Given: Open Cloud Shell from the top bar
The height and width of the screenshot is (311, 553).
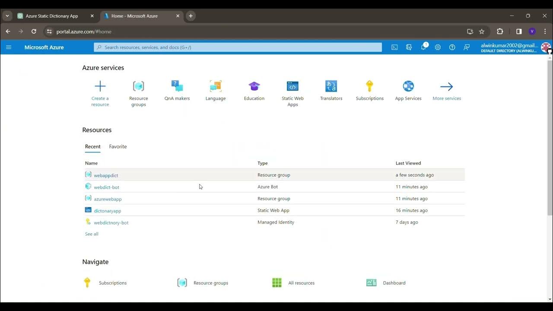Looking at the screenshot, I should tap(394, 47).
